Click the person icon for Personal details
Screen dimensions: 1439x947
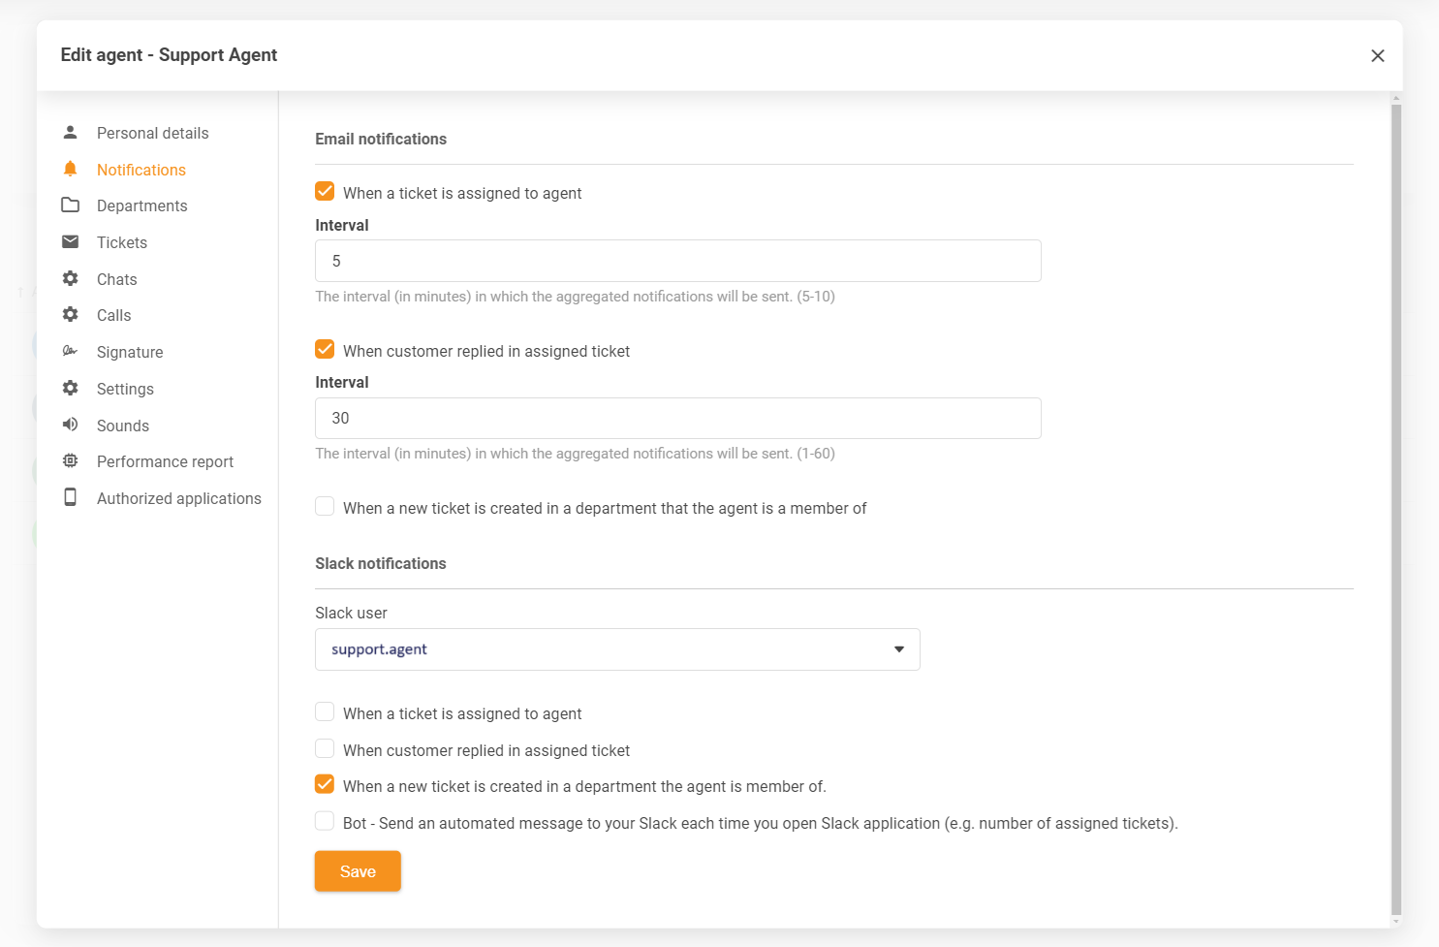(70, 133)
